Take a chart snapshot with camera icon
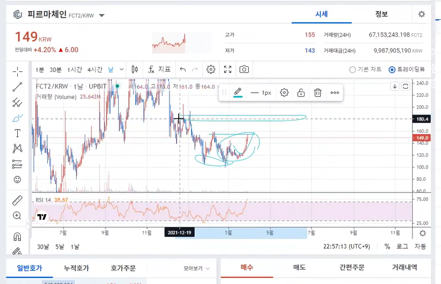The image size is (441, 284). pos(244,69)
